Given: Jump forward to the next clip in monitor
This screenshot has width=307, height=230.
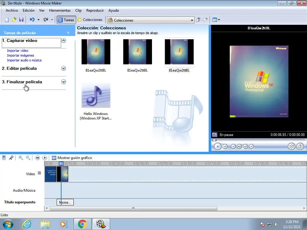Looking at the screenshot, I should [252, 146].
